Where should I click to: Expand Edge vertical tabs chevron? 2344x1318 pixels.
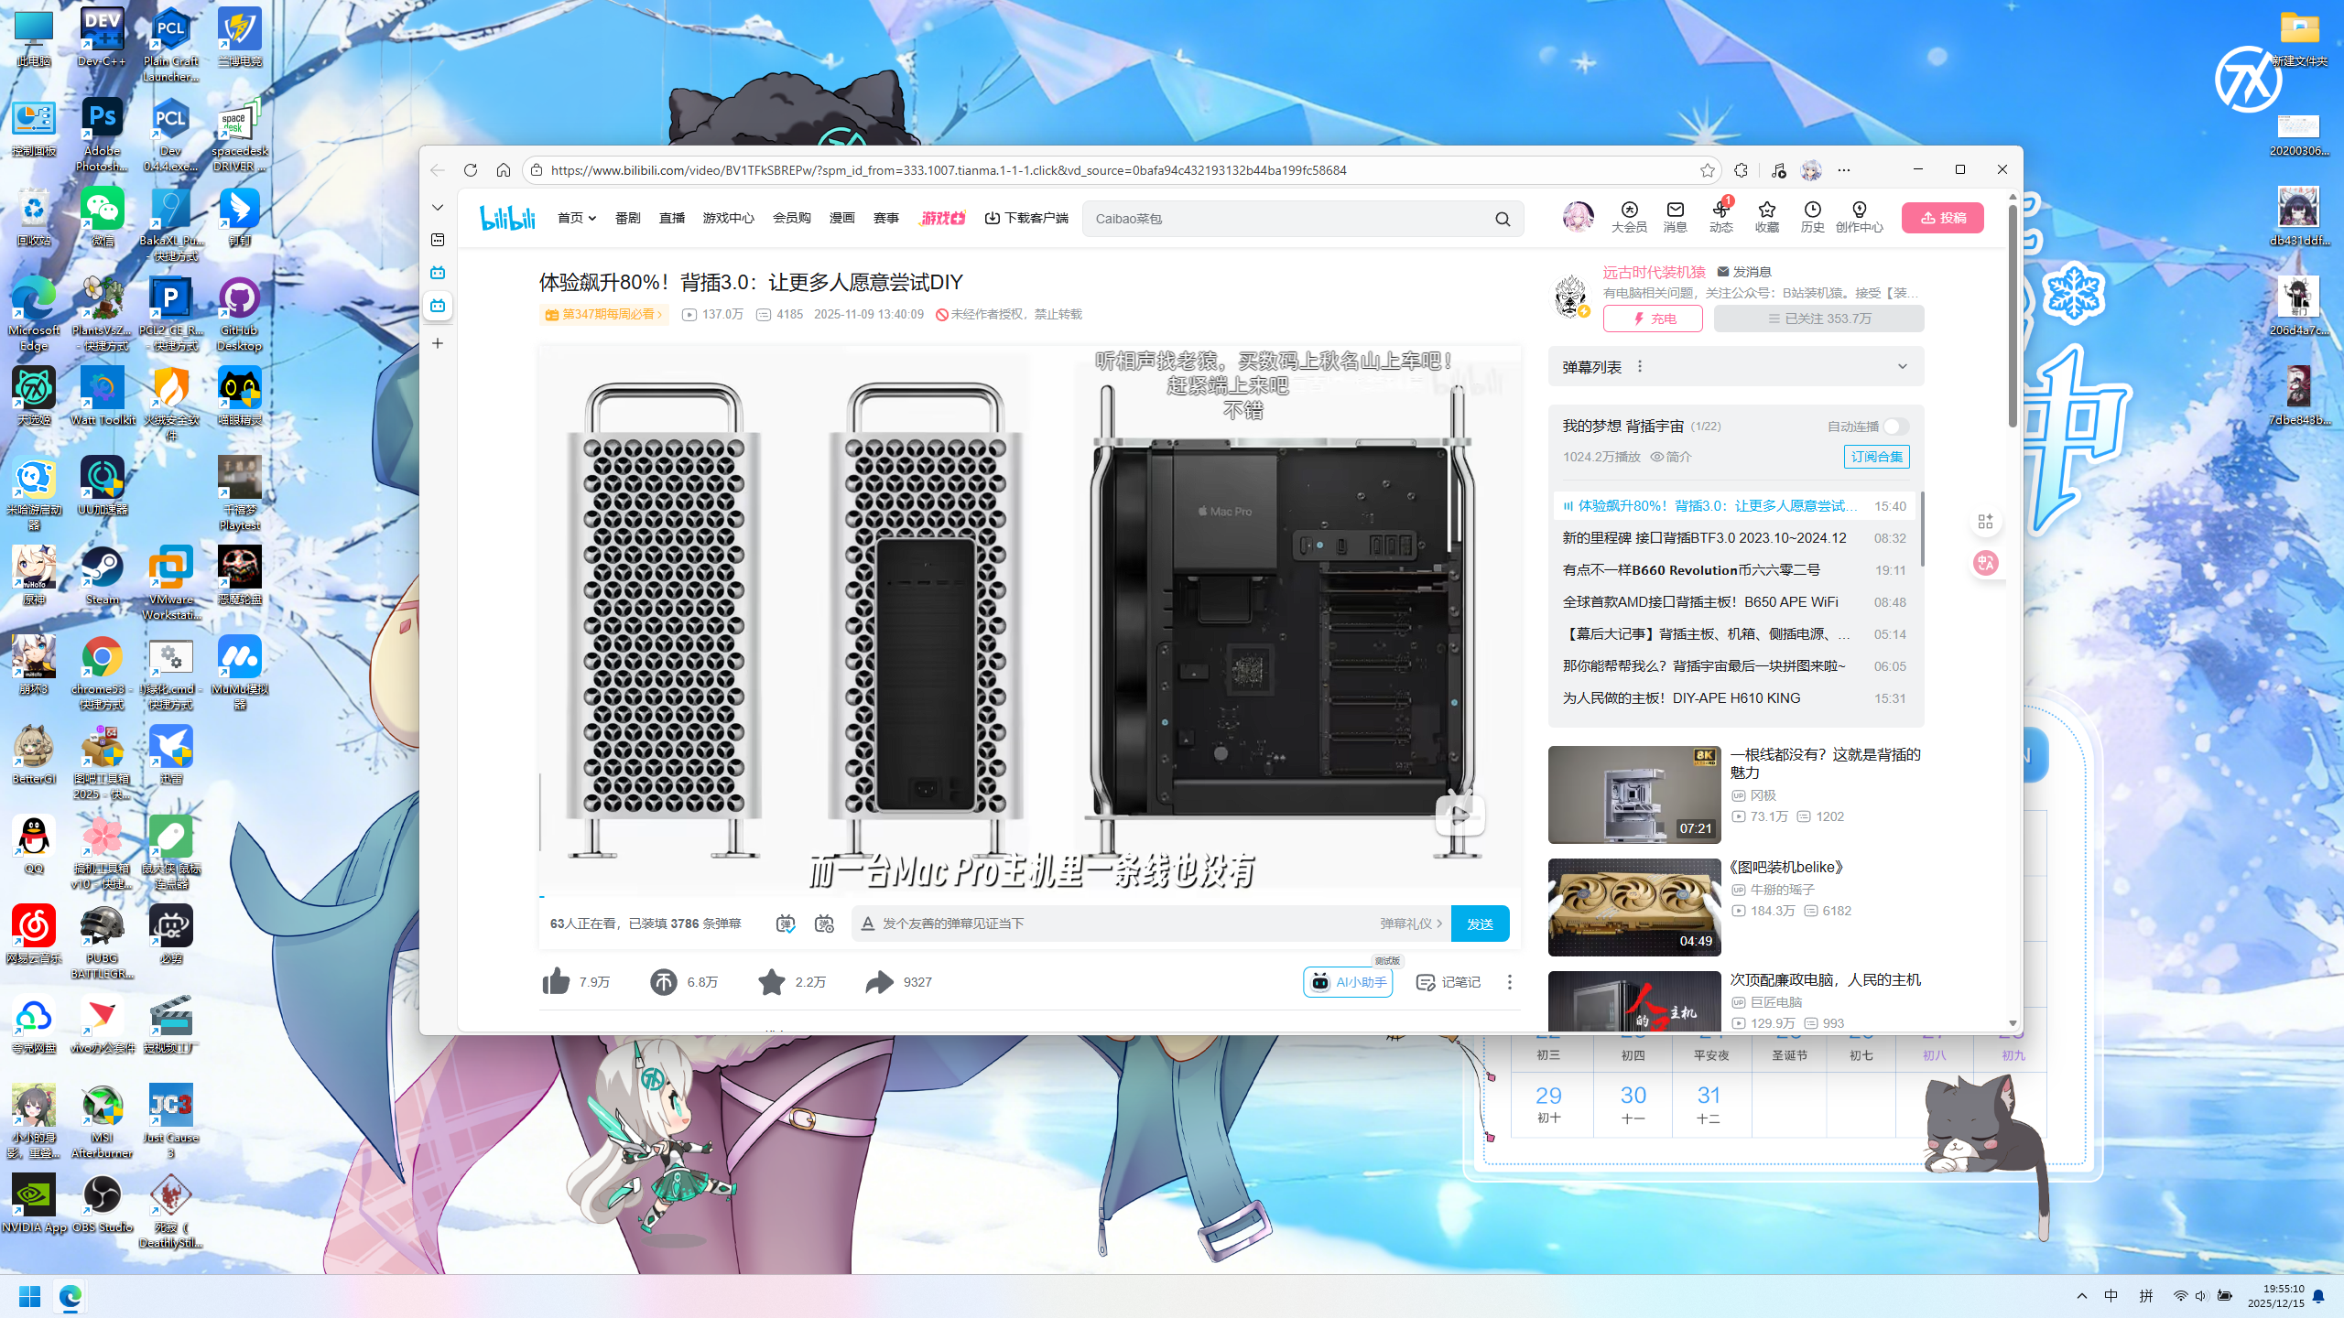(438, 208)
